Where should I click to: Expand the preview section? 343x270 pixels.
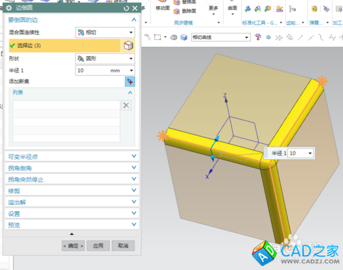pyautogui.click(x=72, y=225)
